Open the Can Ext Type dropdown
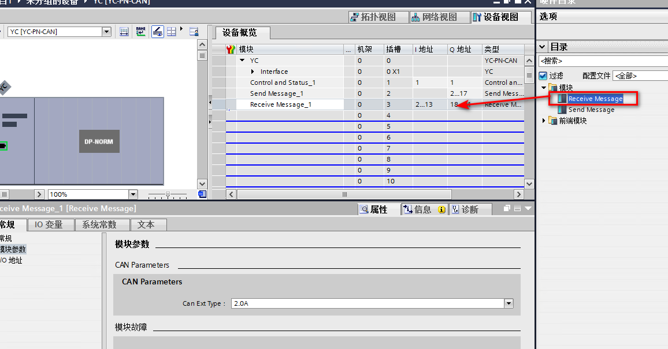 (509, 303)
